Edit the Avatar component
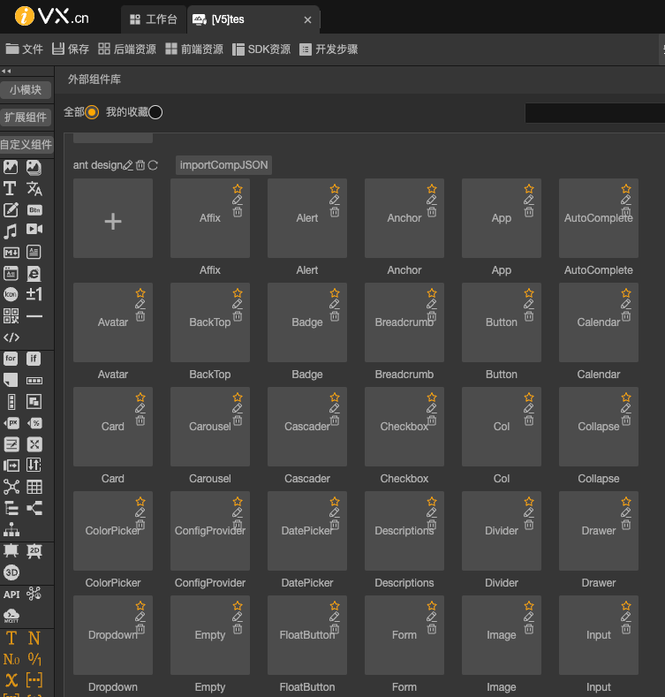Screen dimensions: 665x697 140,305
